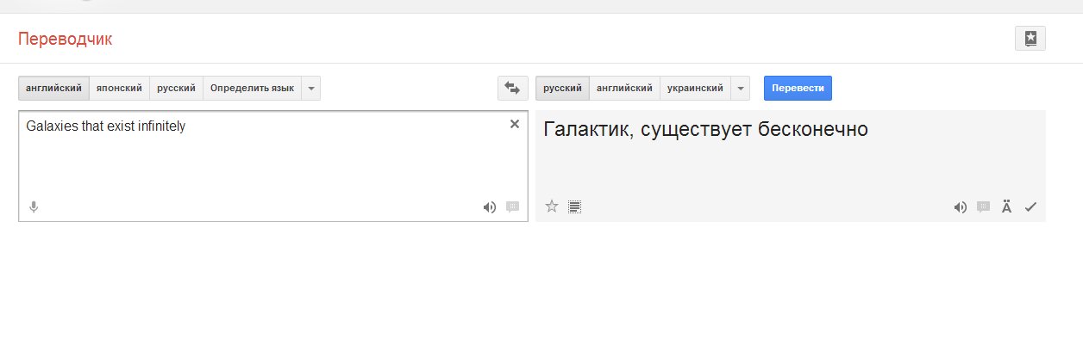Open the phrasebook icon at top right
The width and height of the screenshot is (1083, 351).
(1030, 39)
